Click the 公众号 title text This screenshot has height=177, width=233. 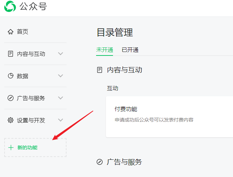(x=33, y=6)
